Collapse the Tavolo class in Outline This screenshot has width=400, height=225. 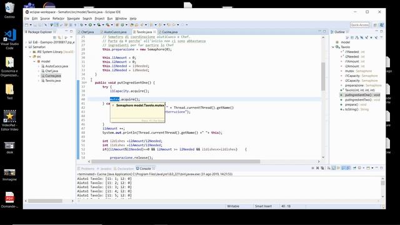[333, 47]
